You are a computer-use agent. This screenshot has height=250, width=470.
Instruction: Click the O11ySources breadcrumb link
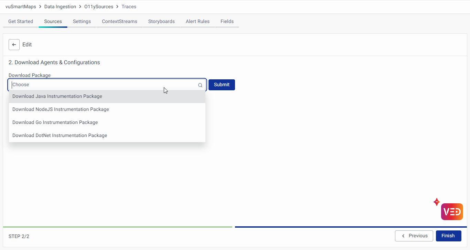(x=99, y=7)
